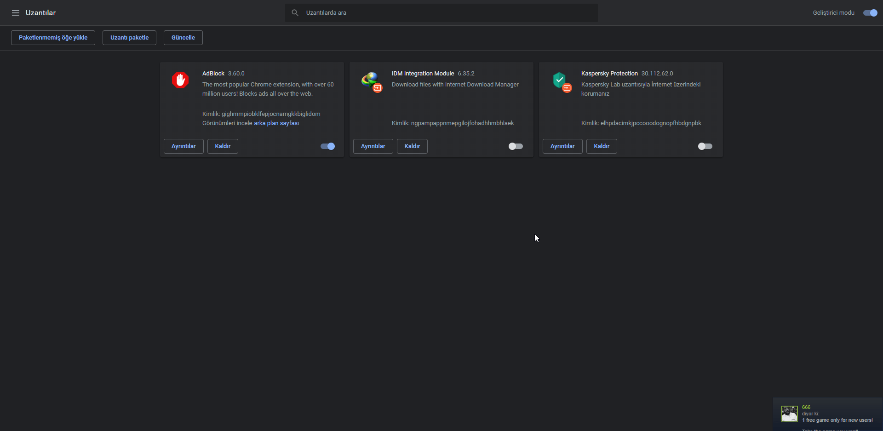This screenshot has height=431, width=883.
Task: Click the IDM description text
Action: (x=455, y=85)
